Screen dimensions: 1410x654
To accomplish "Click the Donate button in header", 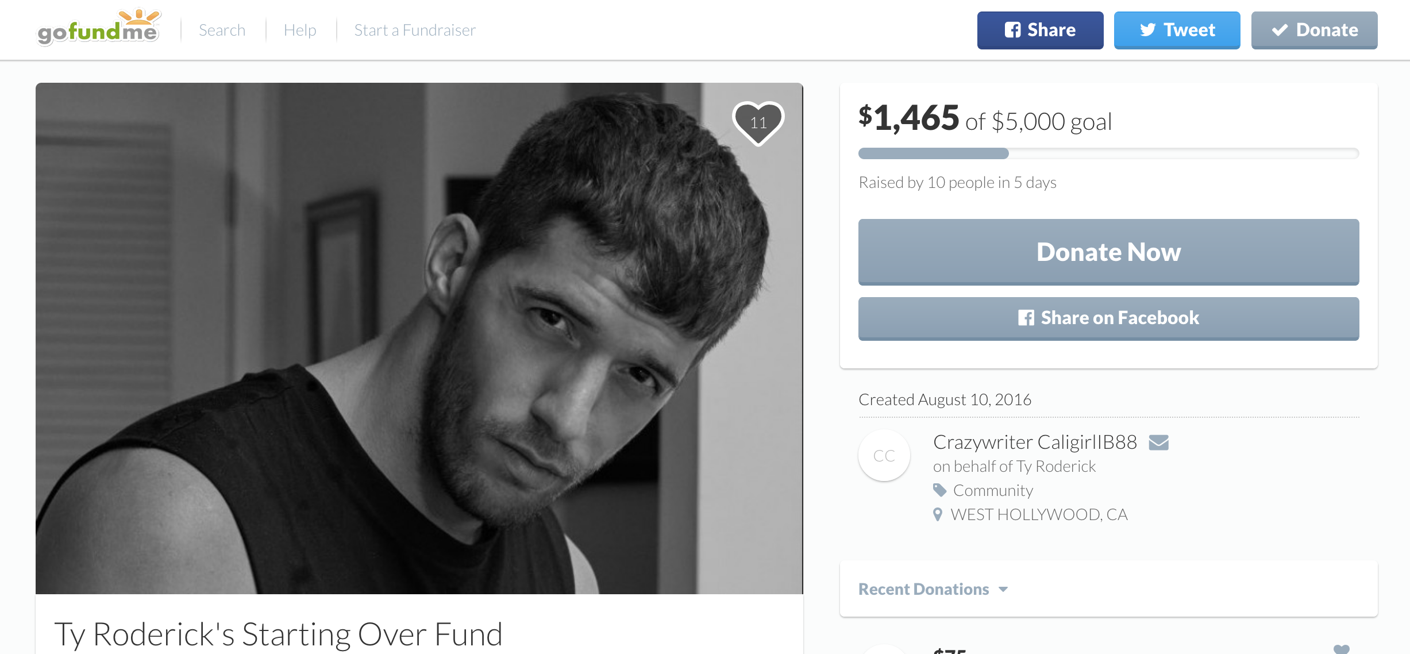I will 1314,30.
